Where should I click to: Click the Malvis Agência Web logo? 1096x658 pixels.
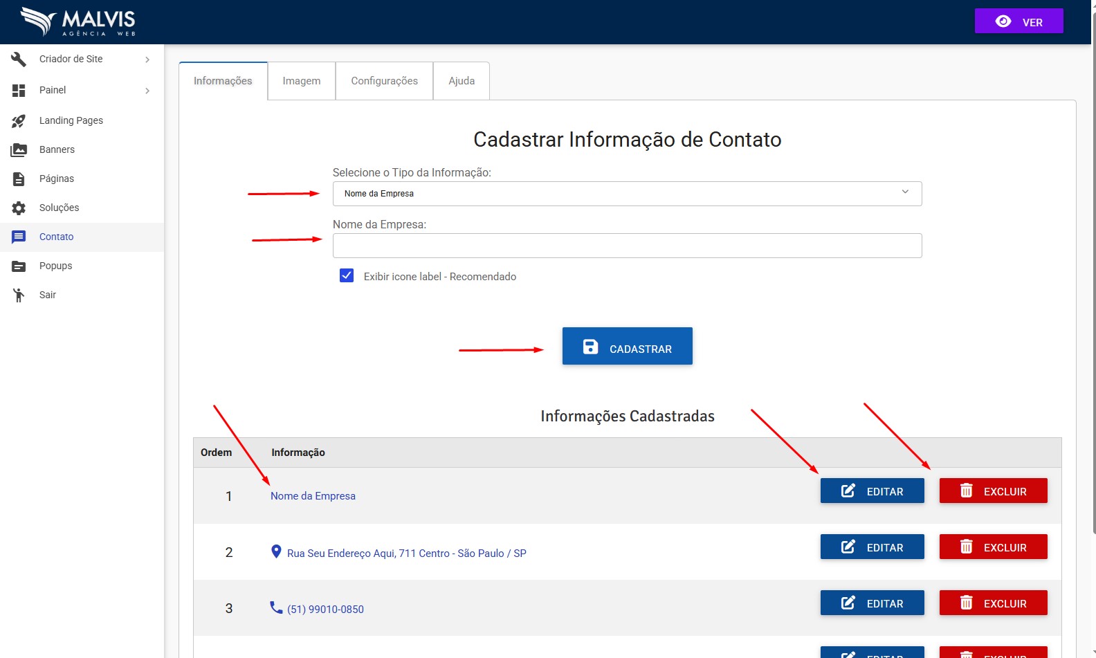[78, 21]
